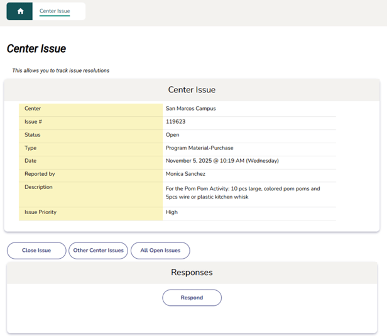The image size is (387, 336).
Task: Click the track issue resolutions subtitle
Action: (x=61, y=70)
